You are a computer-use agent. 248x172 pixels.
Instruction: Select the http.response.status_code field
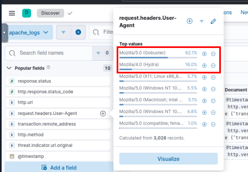pyautogui.click(x=58, y=92)
